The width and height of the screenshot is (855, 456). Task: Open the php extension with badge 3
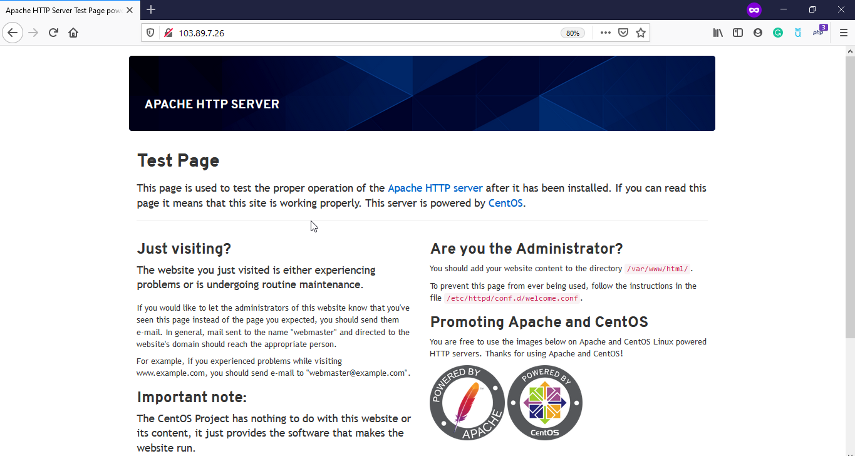(x=819, y=32)
